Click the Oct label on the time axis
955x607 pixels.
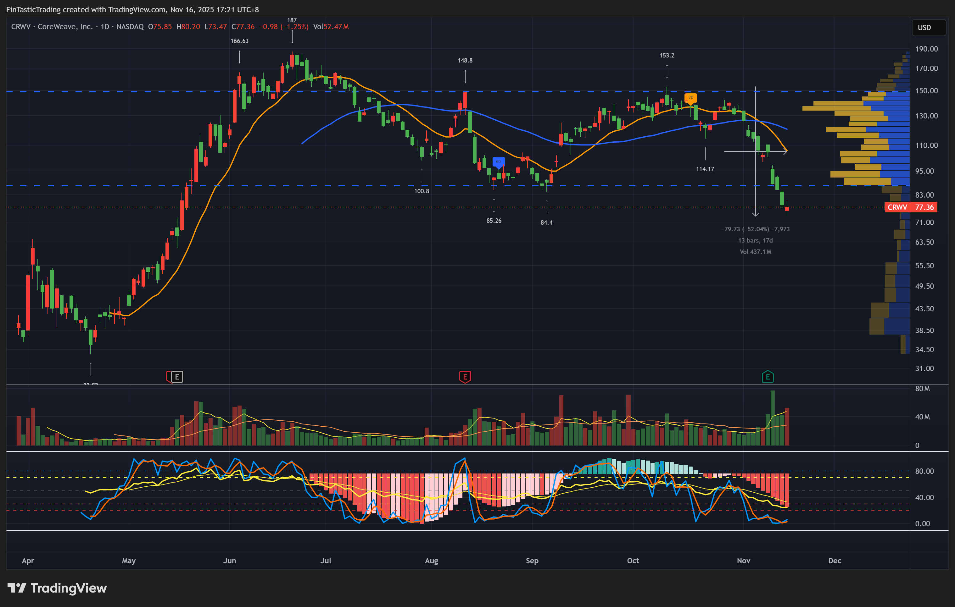coord(633,561)
